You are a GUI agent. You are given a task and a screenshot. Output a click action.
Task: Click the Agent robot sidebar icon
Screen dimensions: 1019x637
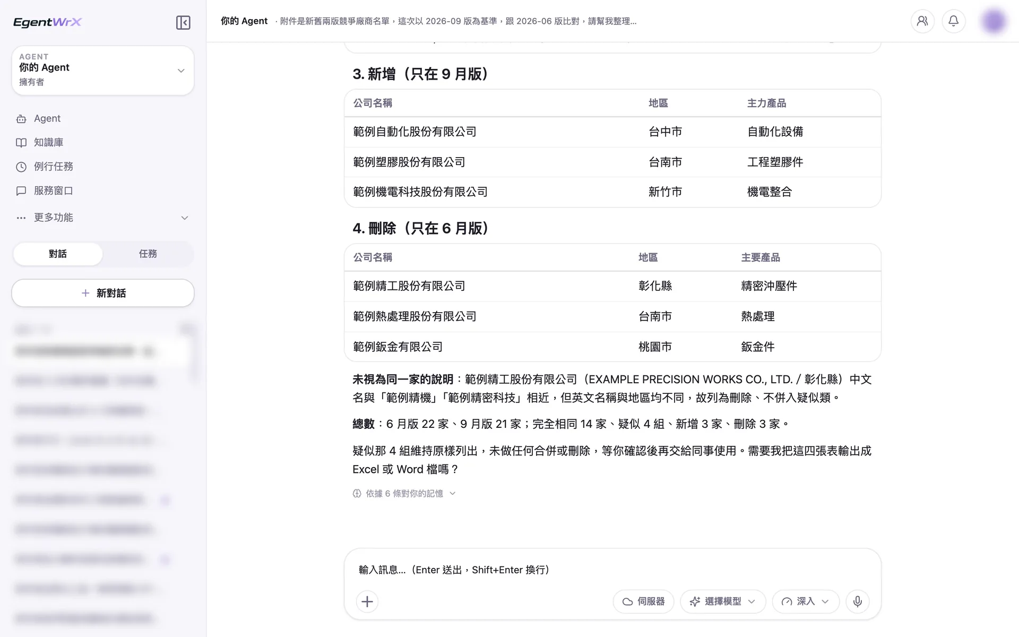click(x=21, y=119)
